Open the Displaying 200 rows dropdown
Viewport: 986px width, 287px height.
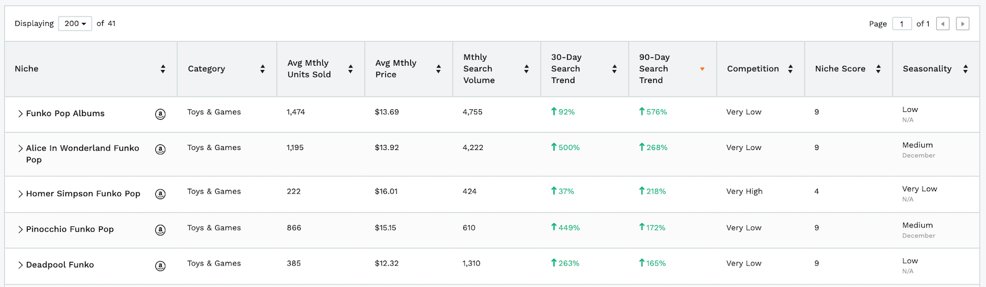coord(75,23)
